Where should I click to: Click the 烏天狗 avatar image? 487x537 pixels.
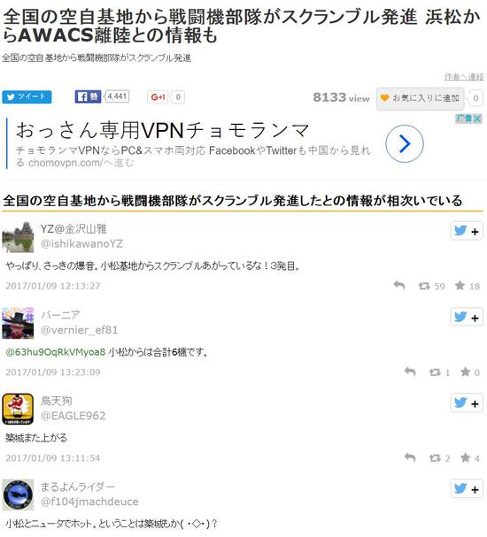point(18,409)
